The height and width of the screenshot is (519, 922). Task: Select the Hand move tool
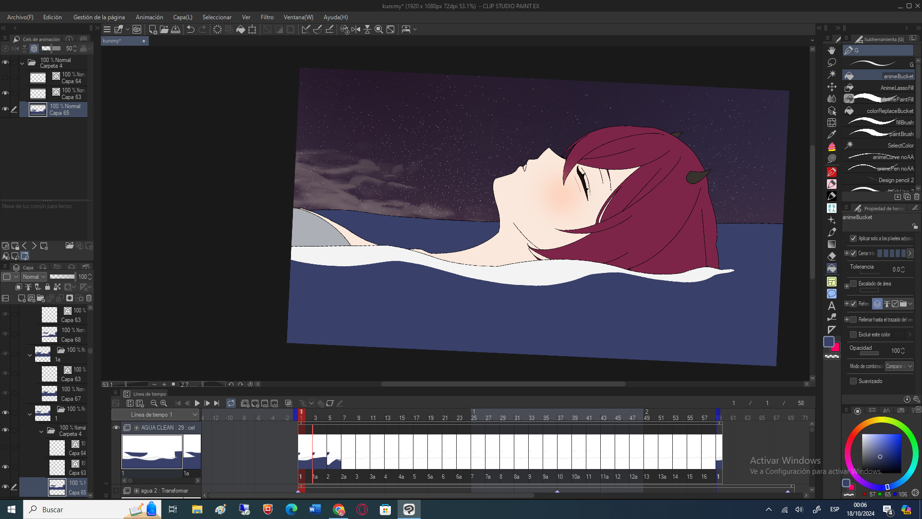pyautogui.click(x=832, y=50)
